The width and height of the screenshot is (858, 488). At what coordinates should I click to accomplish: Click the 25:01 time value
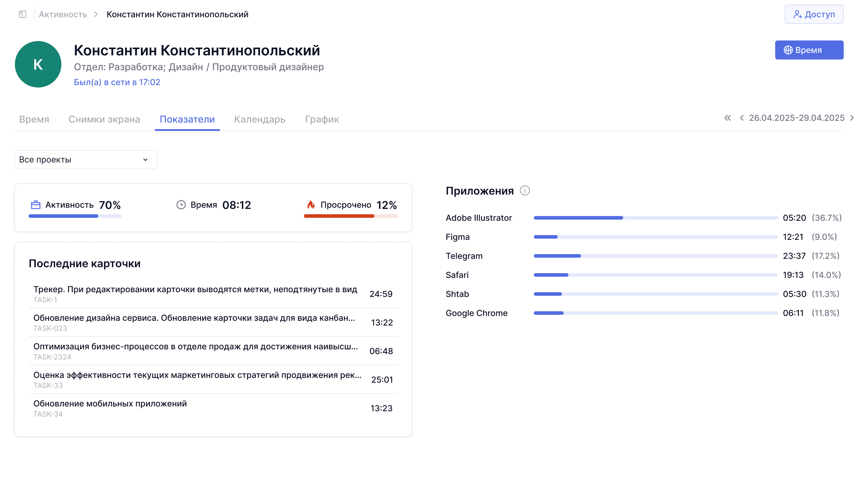pyautogui.click(x=382, y=379)
